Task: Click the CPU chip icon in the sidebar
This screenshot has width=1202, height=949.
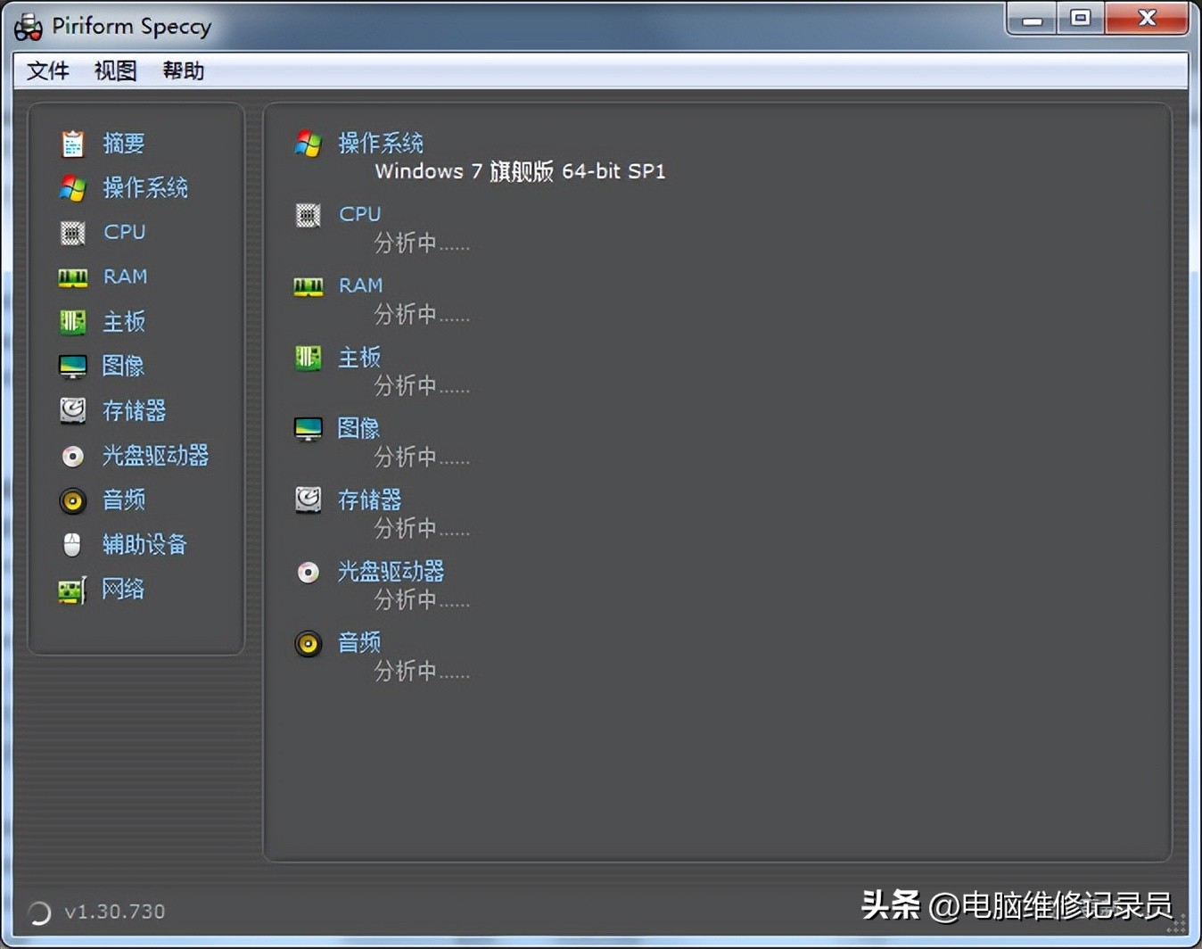Action: 72,232
